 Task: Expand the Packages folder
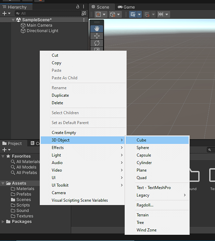(x=3, y=222)
